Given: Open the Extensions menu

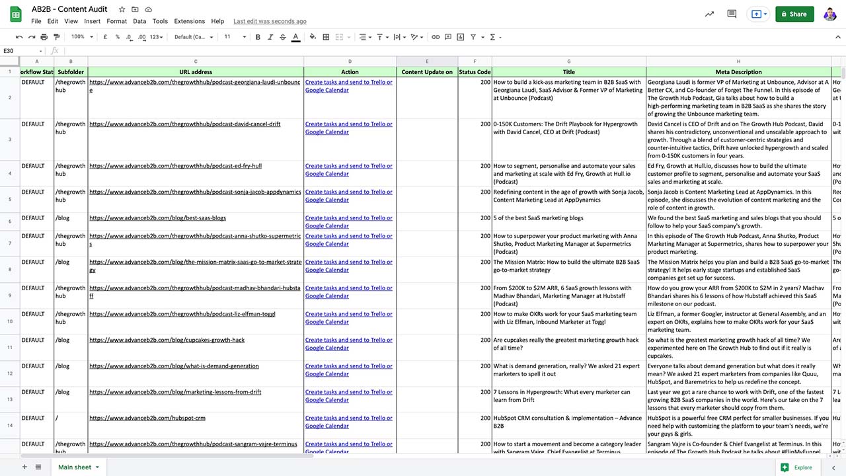Looking at the screenshot, I should coord(189,21).
